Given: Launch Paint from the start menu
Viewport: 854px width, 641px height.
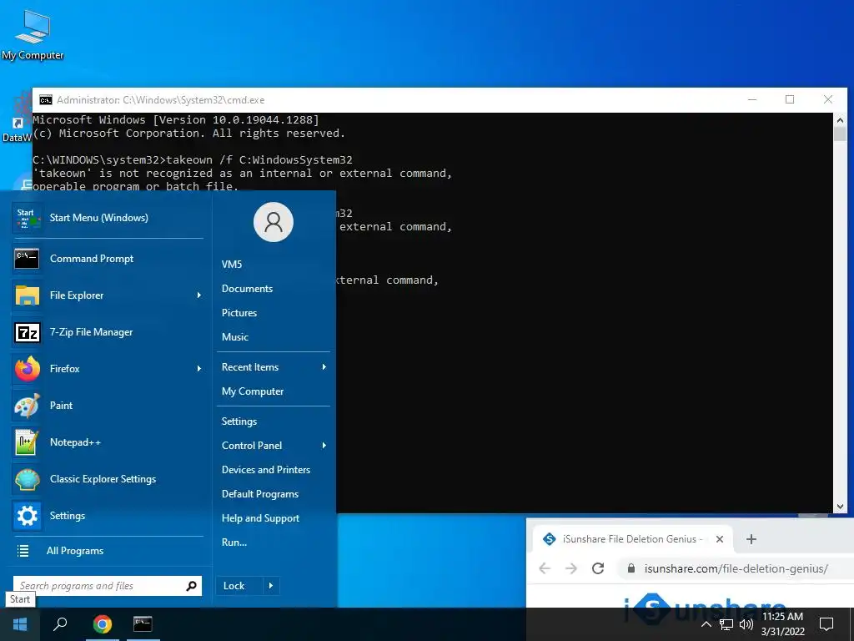Looking at the screenshot, I should [x=108, y=406].
